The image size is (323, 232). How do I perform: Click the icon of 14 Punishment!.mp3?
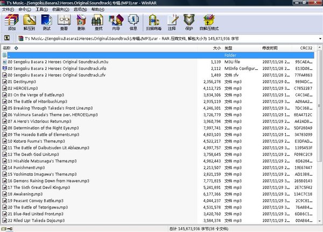(x=4, y=168)
